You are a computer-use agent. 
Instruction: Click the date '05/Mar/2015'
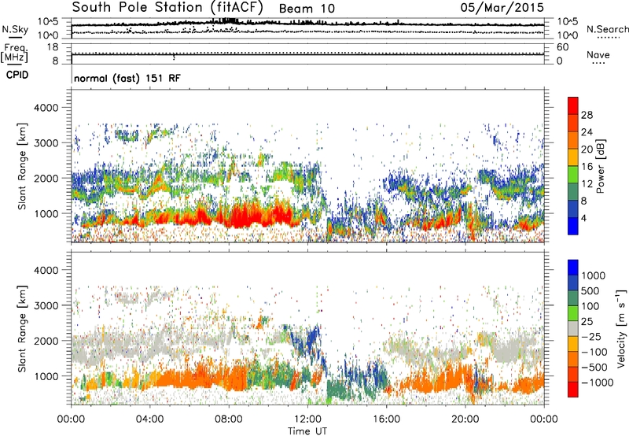(502, 8)
